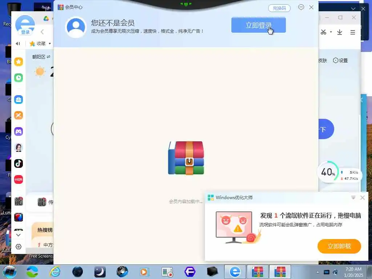Close the Windows优化大师 popup

pyautogui.click(x=362, y=198)
